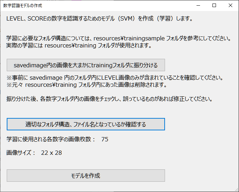
Task: Click the line starting 振り分けた後、各数字フォルダ内
Action: click(109, 99)
